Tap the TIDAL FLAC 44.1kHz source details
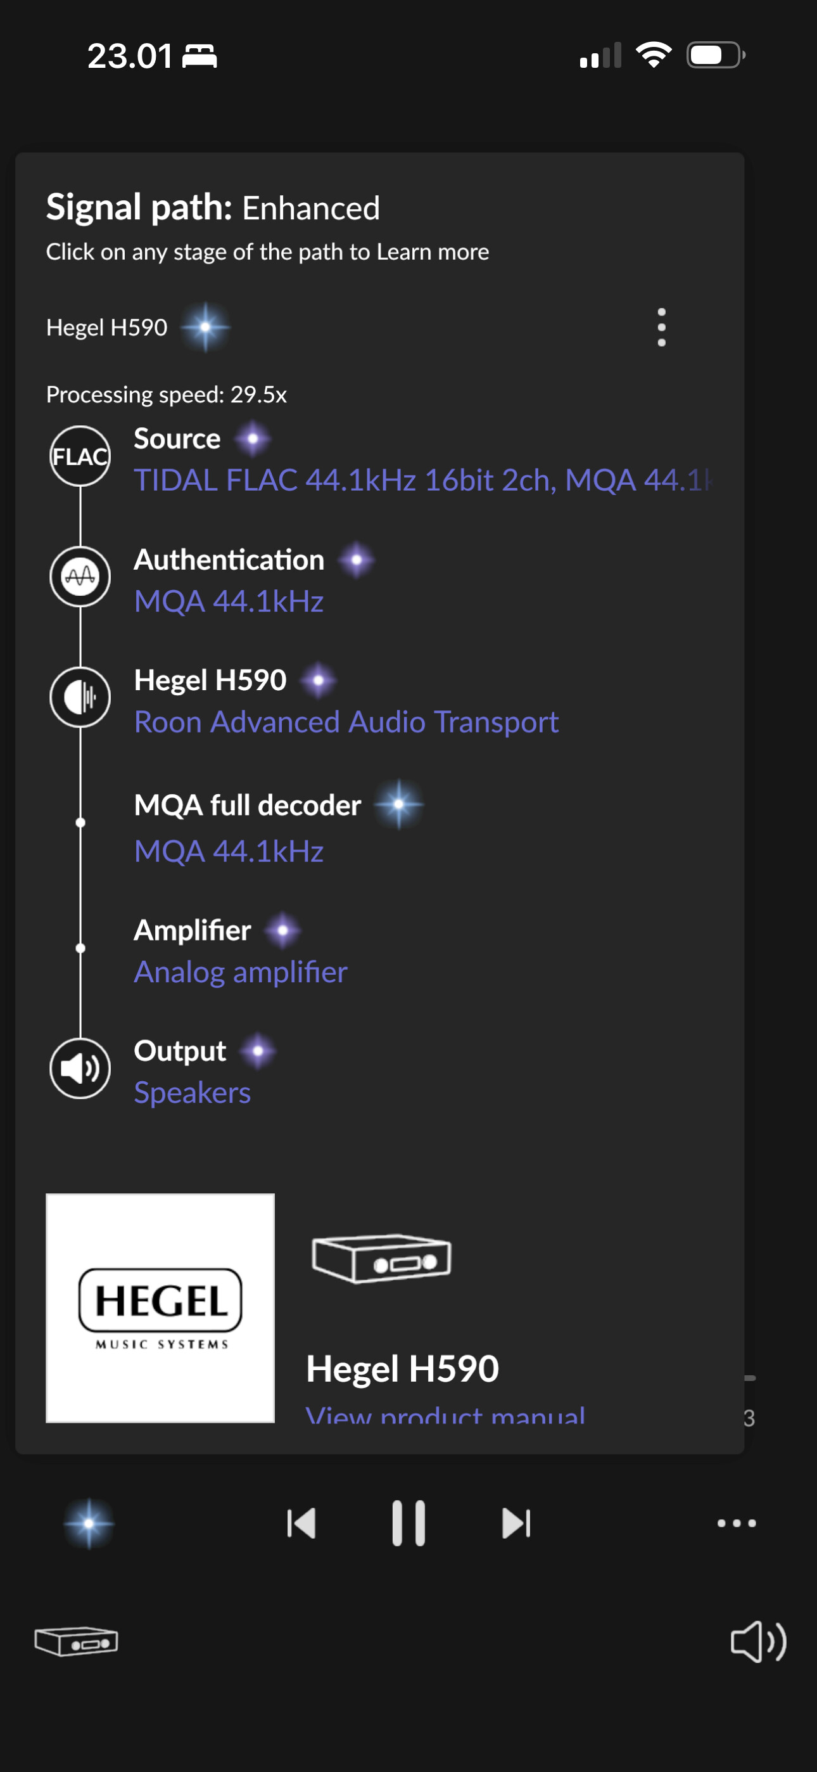 pos(422,480)
